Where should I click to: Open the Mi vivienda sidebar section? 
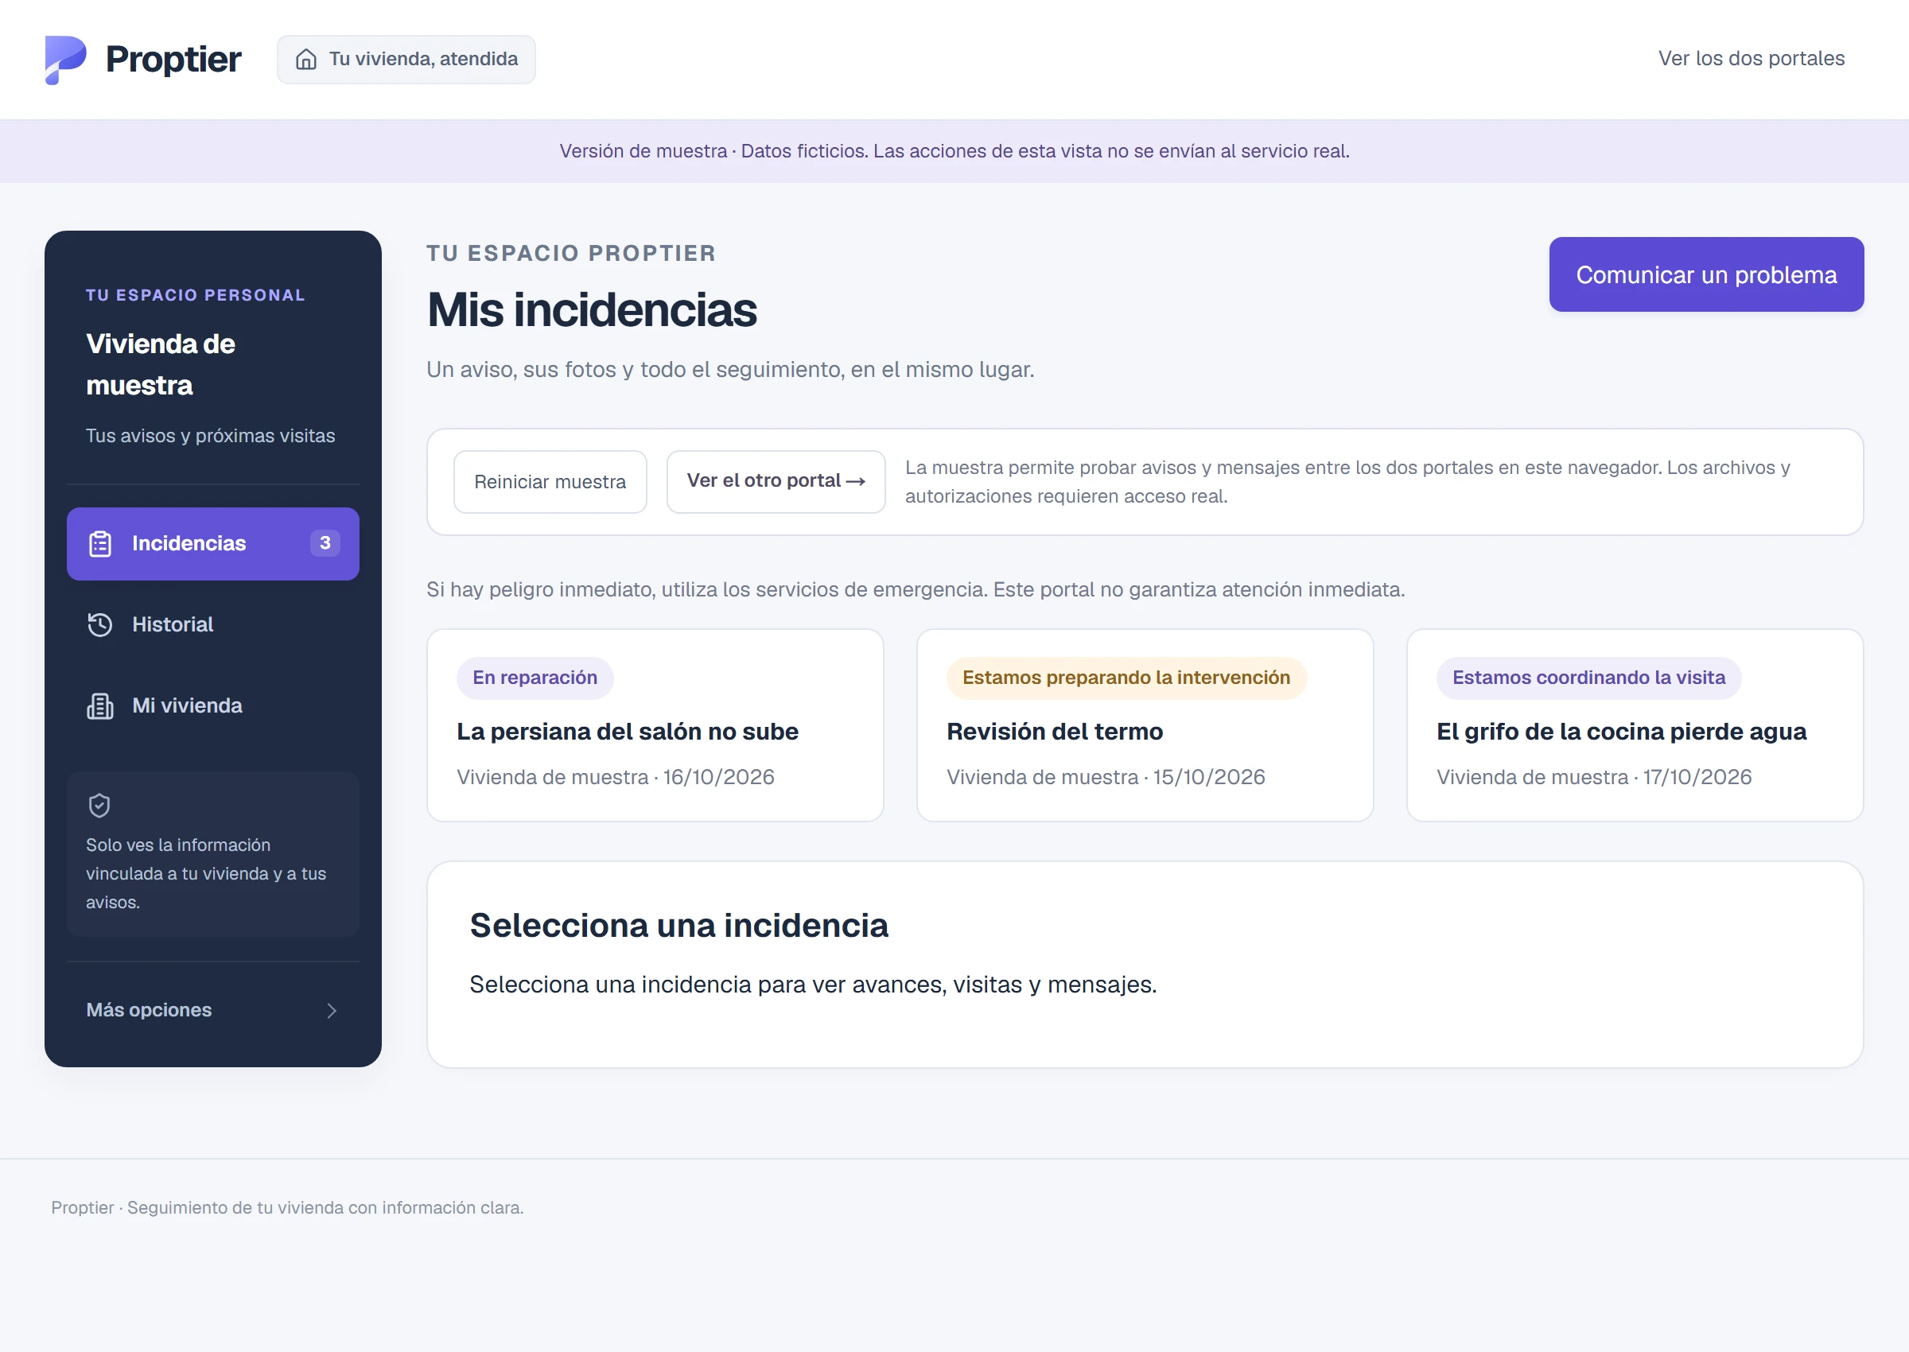click(213, 706)
